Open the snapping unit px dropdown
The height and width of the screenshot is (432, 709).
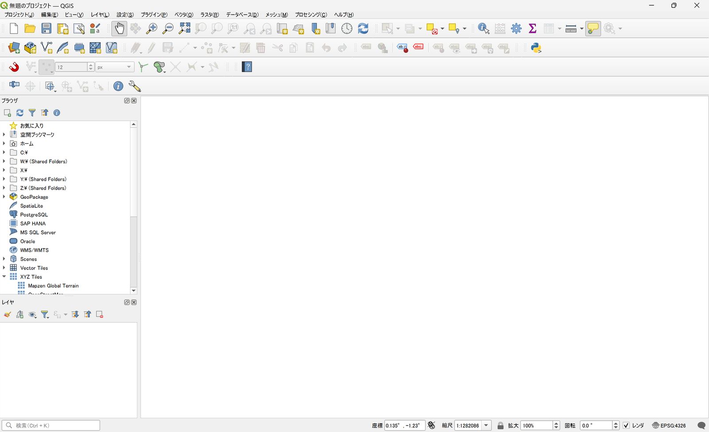coord(115,67)
